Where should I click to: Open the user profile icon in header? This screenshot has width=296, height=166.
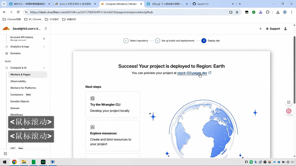[285, 29]
